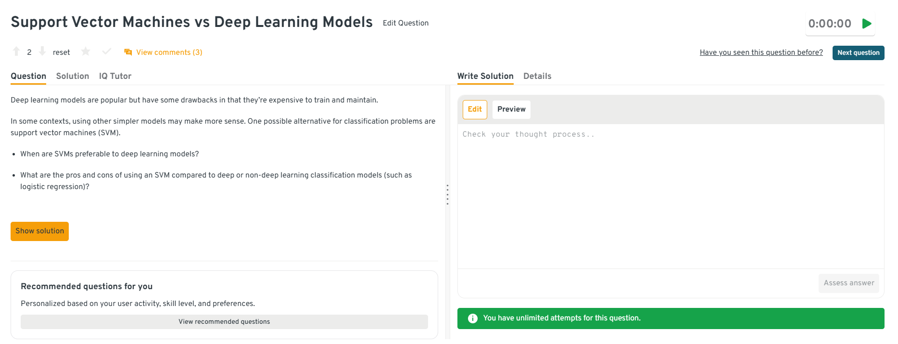
Task: Switch to the Details tab
Action: pyautogui.click(x=537, y=76)
